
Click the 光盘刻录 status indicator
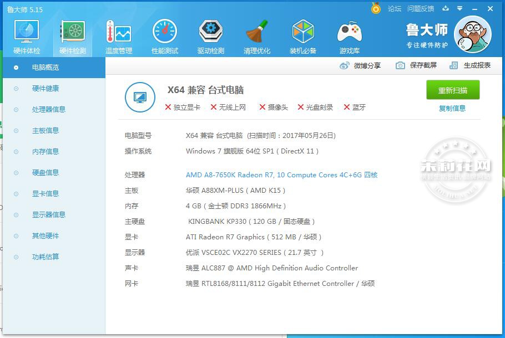point(315,107)
